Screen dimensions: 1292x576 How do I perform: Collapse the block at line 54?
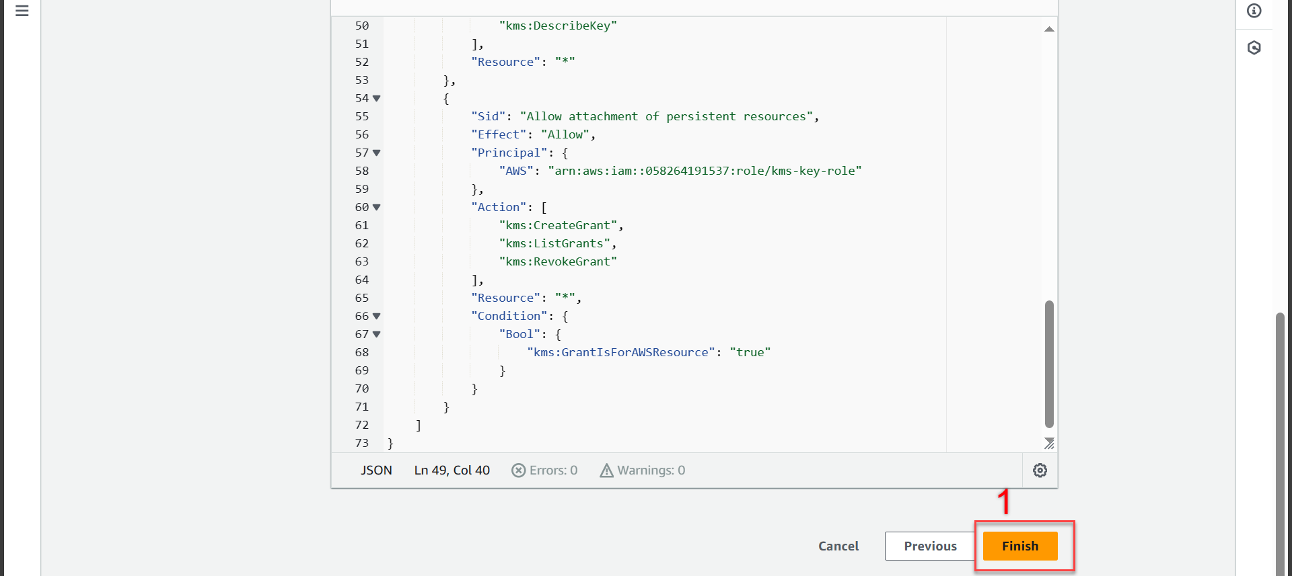pos(377,98)
